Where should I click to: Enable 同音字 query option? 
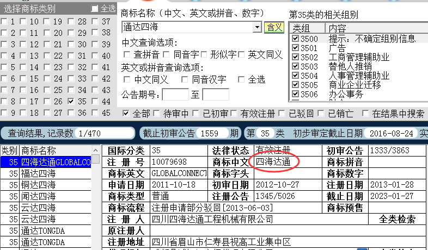[x=166, y=54]
